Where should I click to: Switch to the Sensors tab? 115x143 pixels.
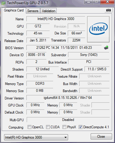click(x=33, y=11)
